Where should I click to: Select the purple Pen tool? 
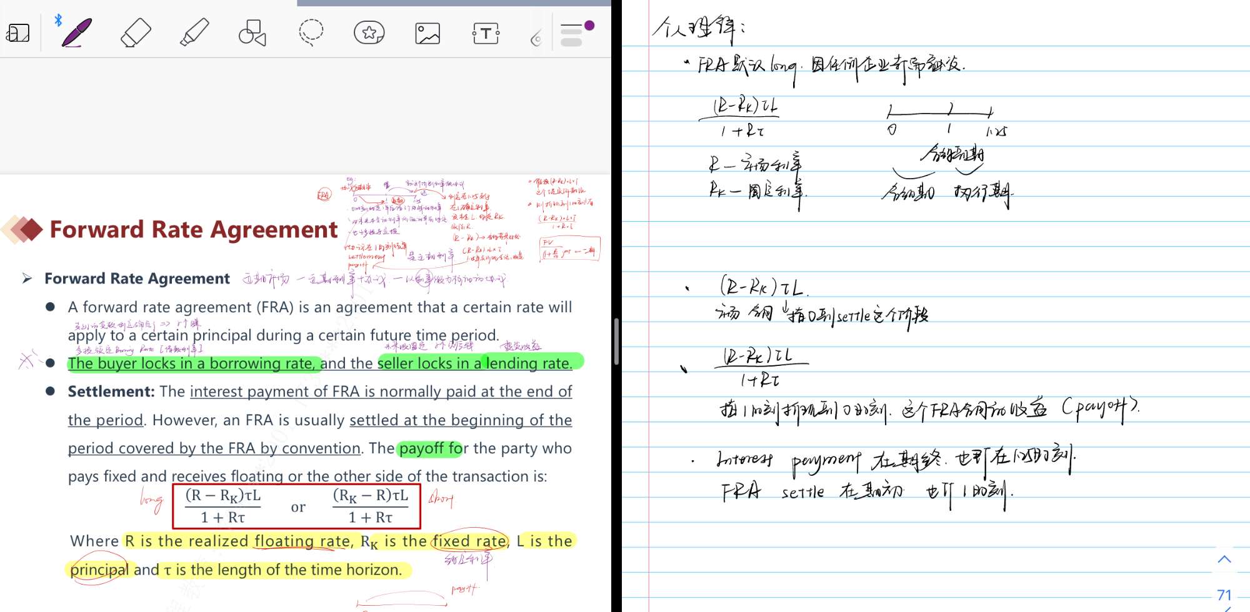click(x=76, y=32)
